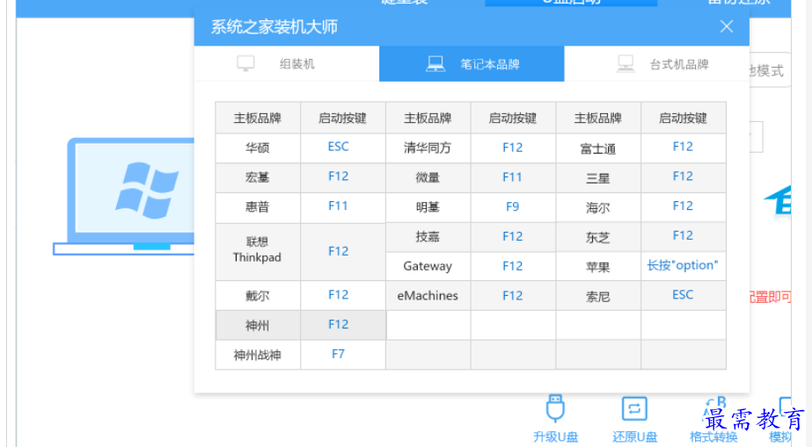Click the Windows laptop illustration

click(124, 197)
